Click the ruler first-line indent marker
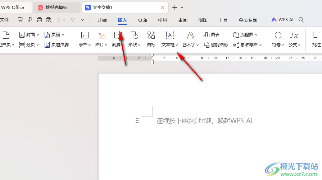 pos(152,56)
